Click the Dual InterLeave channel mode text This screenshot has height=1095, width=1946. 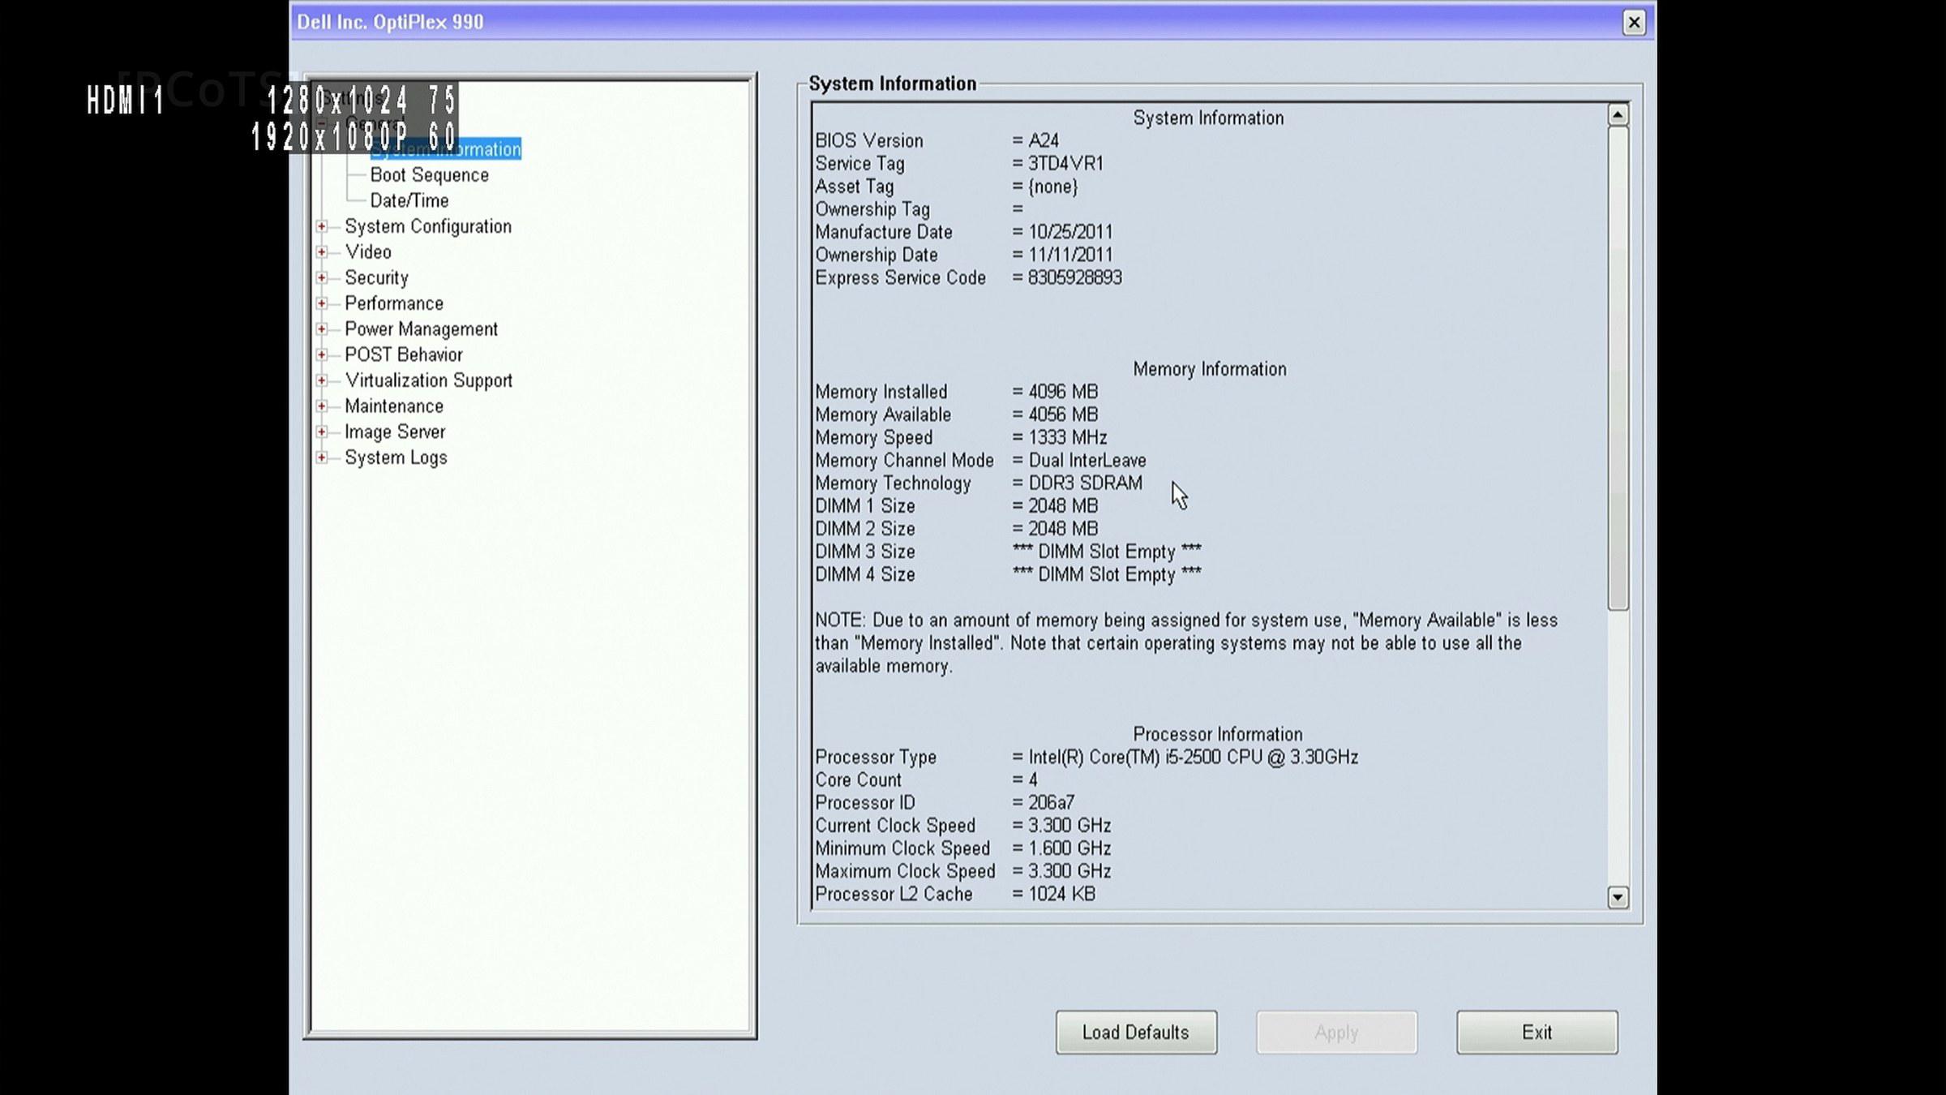1087,461
